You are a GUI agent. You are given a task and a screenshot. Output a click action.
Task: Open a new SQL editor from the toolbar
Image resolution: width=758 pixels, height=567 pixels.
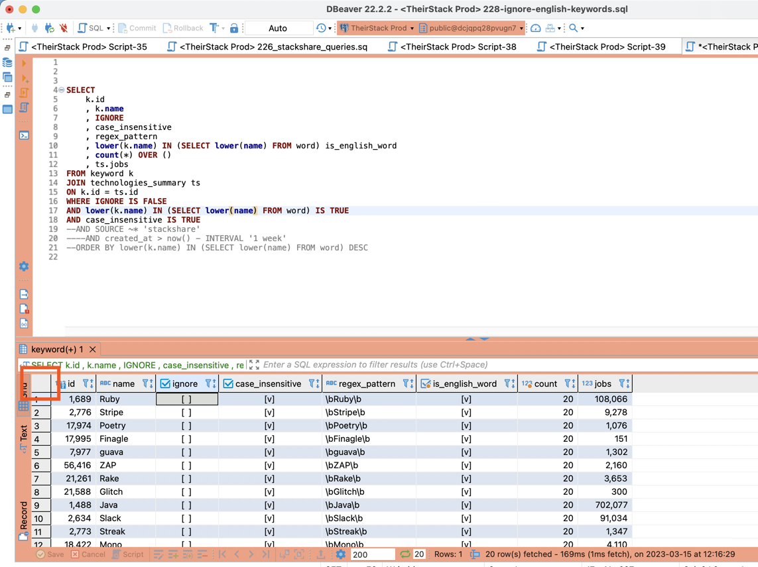[83, 28]
